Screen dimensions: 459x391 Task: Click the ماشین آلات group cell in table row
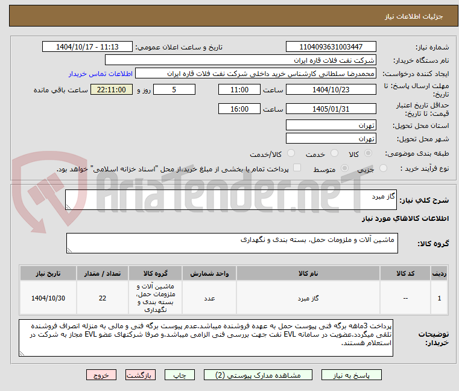[x=155, y=298]
